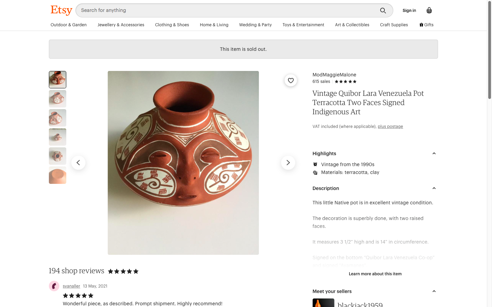Open Art & Collectibles category
This screenshot has width=492, height=307.
[x=352, y=25]
